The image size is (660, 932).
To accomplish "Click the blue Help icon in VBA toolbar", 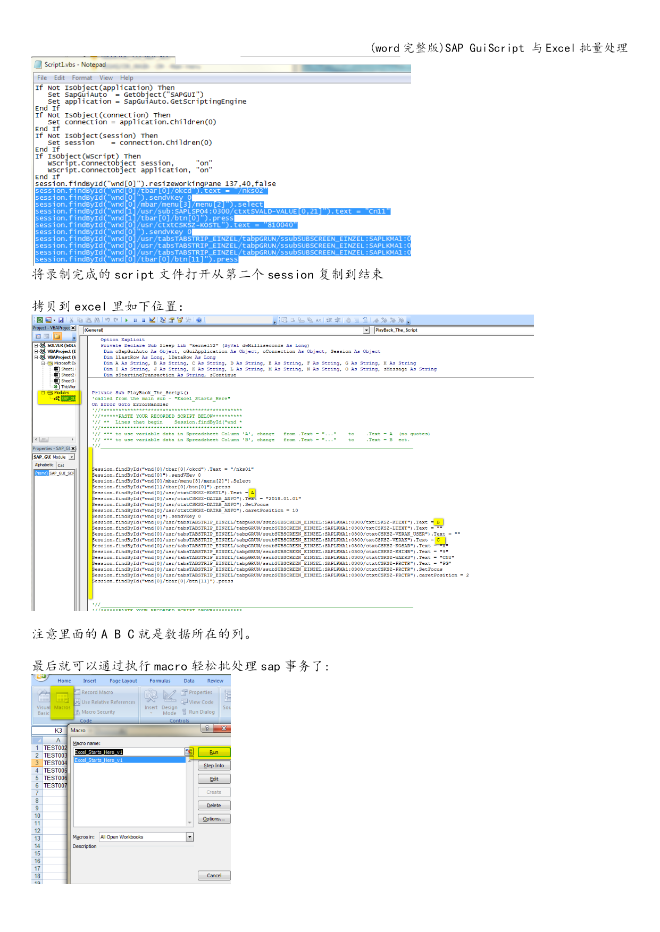I will click(x=199, y=320).
